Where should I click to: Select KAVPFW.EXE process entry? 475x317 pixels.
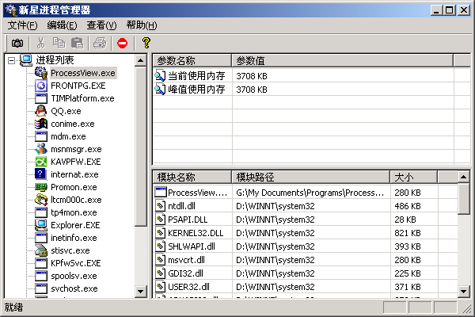(75, 162)
